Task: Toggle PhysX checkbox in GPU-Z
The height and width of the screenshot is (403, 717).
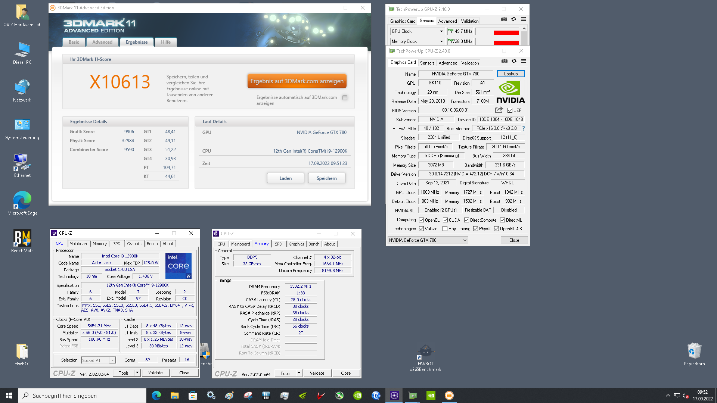Action: [x=475, y=229]
